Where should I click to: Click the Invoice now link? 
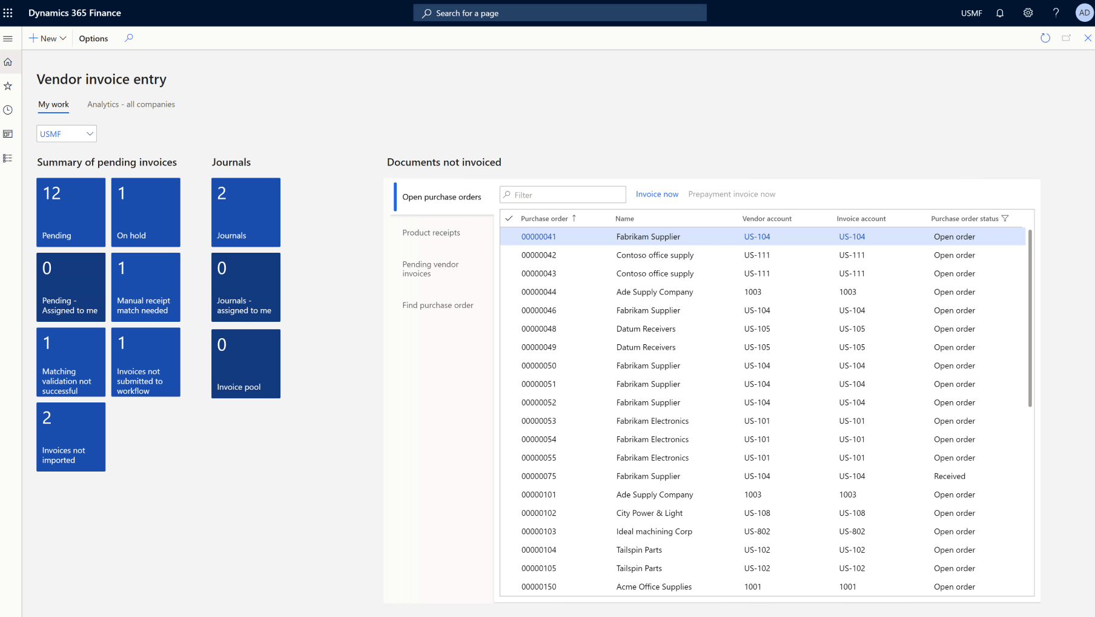[x=657, y=193]
